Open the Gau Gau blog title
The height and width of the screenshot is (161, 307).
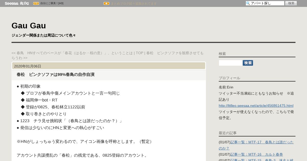(29, 26)
